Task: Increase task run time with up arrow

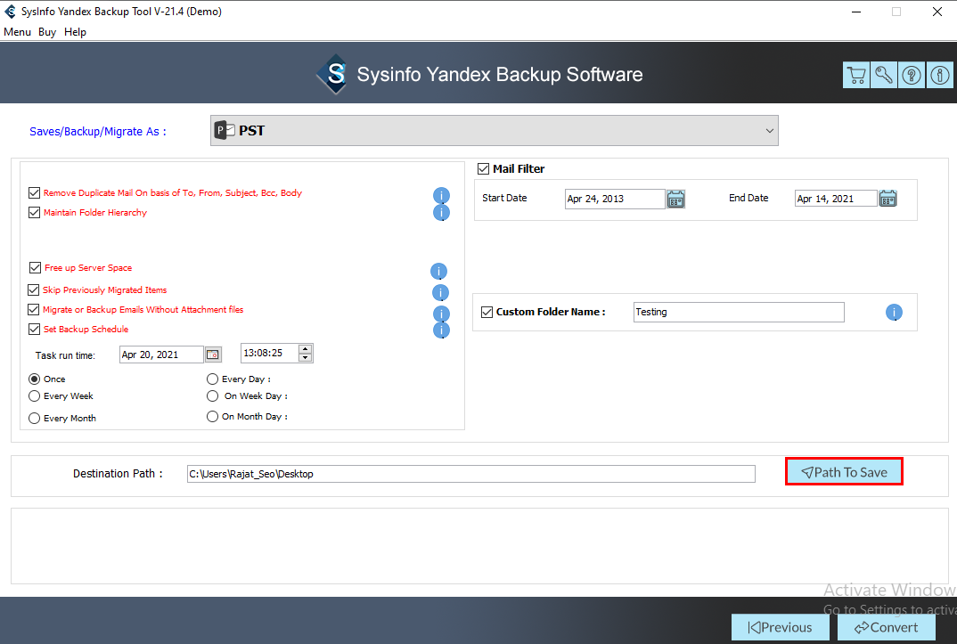Action: pos(306,349)
